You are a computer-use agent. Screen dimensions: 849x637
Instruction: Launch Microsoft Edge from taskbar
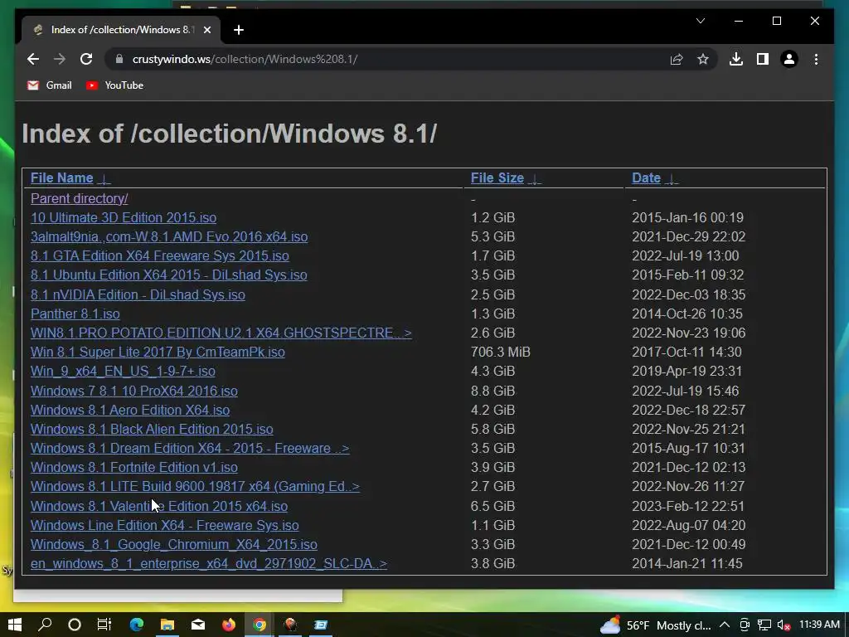pyautogui.click(x=137, y=625)
